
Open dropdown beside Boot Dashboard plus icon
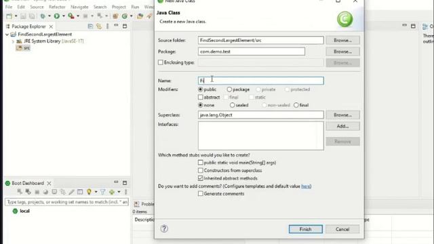[x=119, y=191]
